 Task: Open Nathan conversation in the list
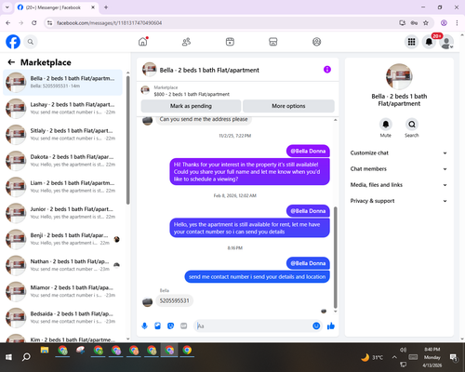point(62,265)
